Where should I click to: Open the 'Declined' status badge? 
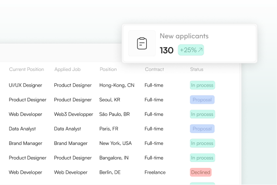201,172
